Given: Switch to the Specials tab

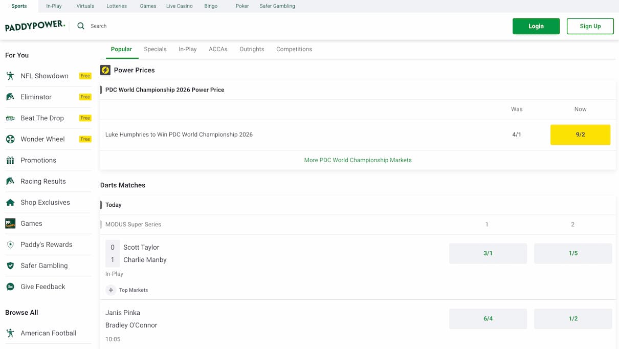Looking at the screenshot, I should pyautogui.click(x=155, y=49).
